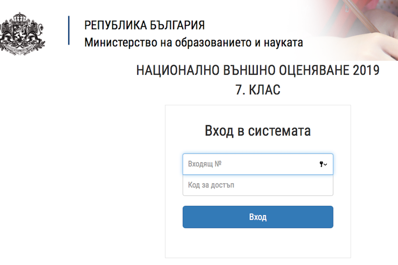Click the blue vertical divider beside the logo
398x265 pixels.
coord(69,30)
